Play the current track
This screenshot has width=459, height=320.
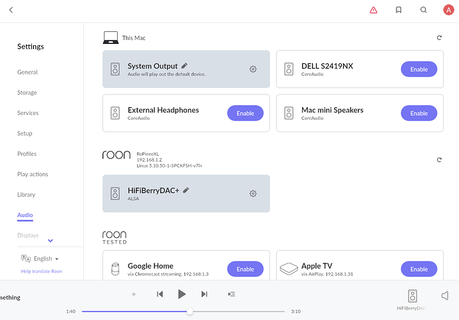tap(182, 294)
